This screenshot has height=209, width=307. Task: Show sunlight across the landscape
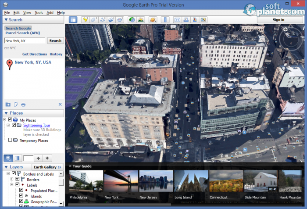[141, 20]
